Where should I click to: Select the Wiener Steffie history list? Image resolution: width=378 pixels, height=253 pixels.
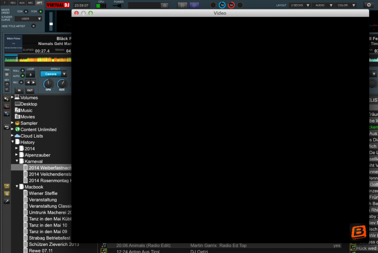pos(43,193)
